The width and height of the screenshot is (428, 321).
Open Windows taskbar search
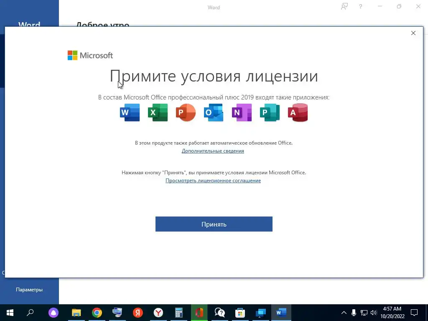(x=30, y=313)
